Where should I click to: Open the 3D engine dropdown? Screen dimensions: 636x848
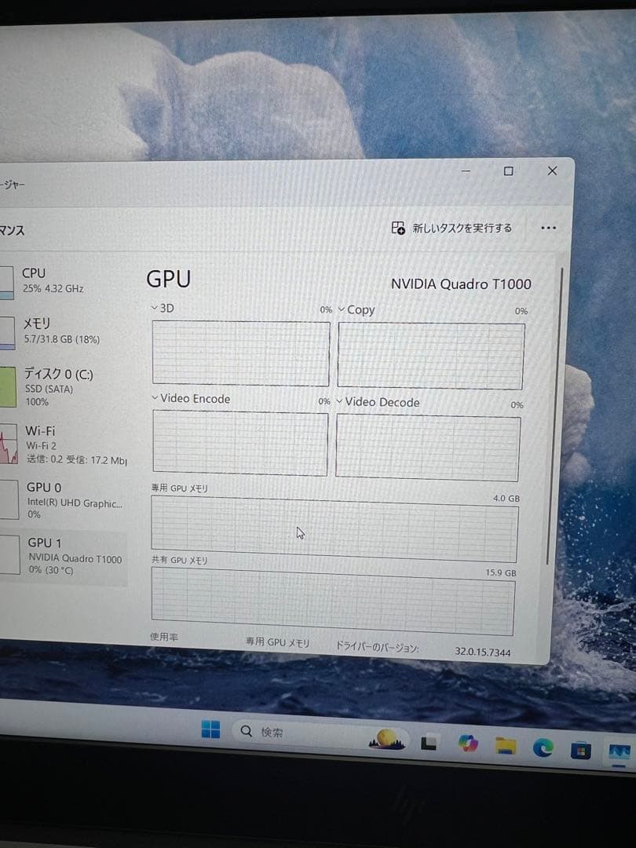(x=154, y=308)
